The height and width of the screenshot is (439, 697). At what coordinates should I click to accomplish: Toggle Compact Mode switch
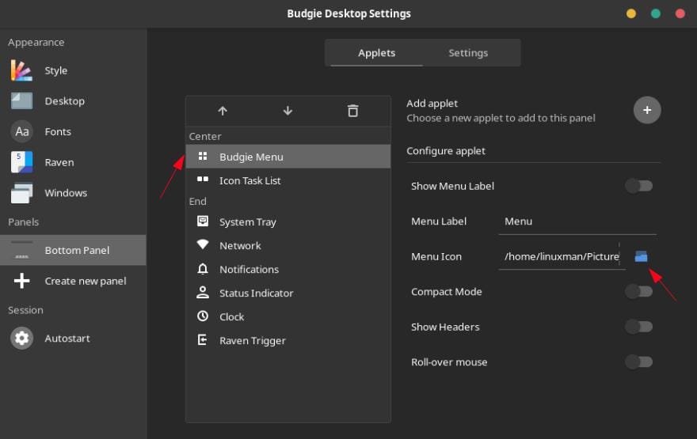tap(638, 292)
